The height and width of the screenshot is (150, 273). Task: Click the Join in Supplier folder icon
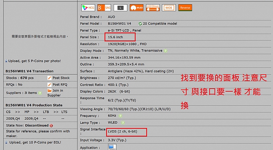(49, 91)
